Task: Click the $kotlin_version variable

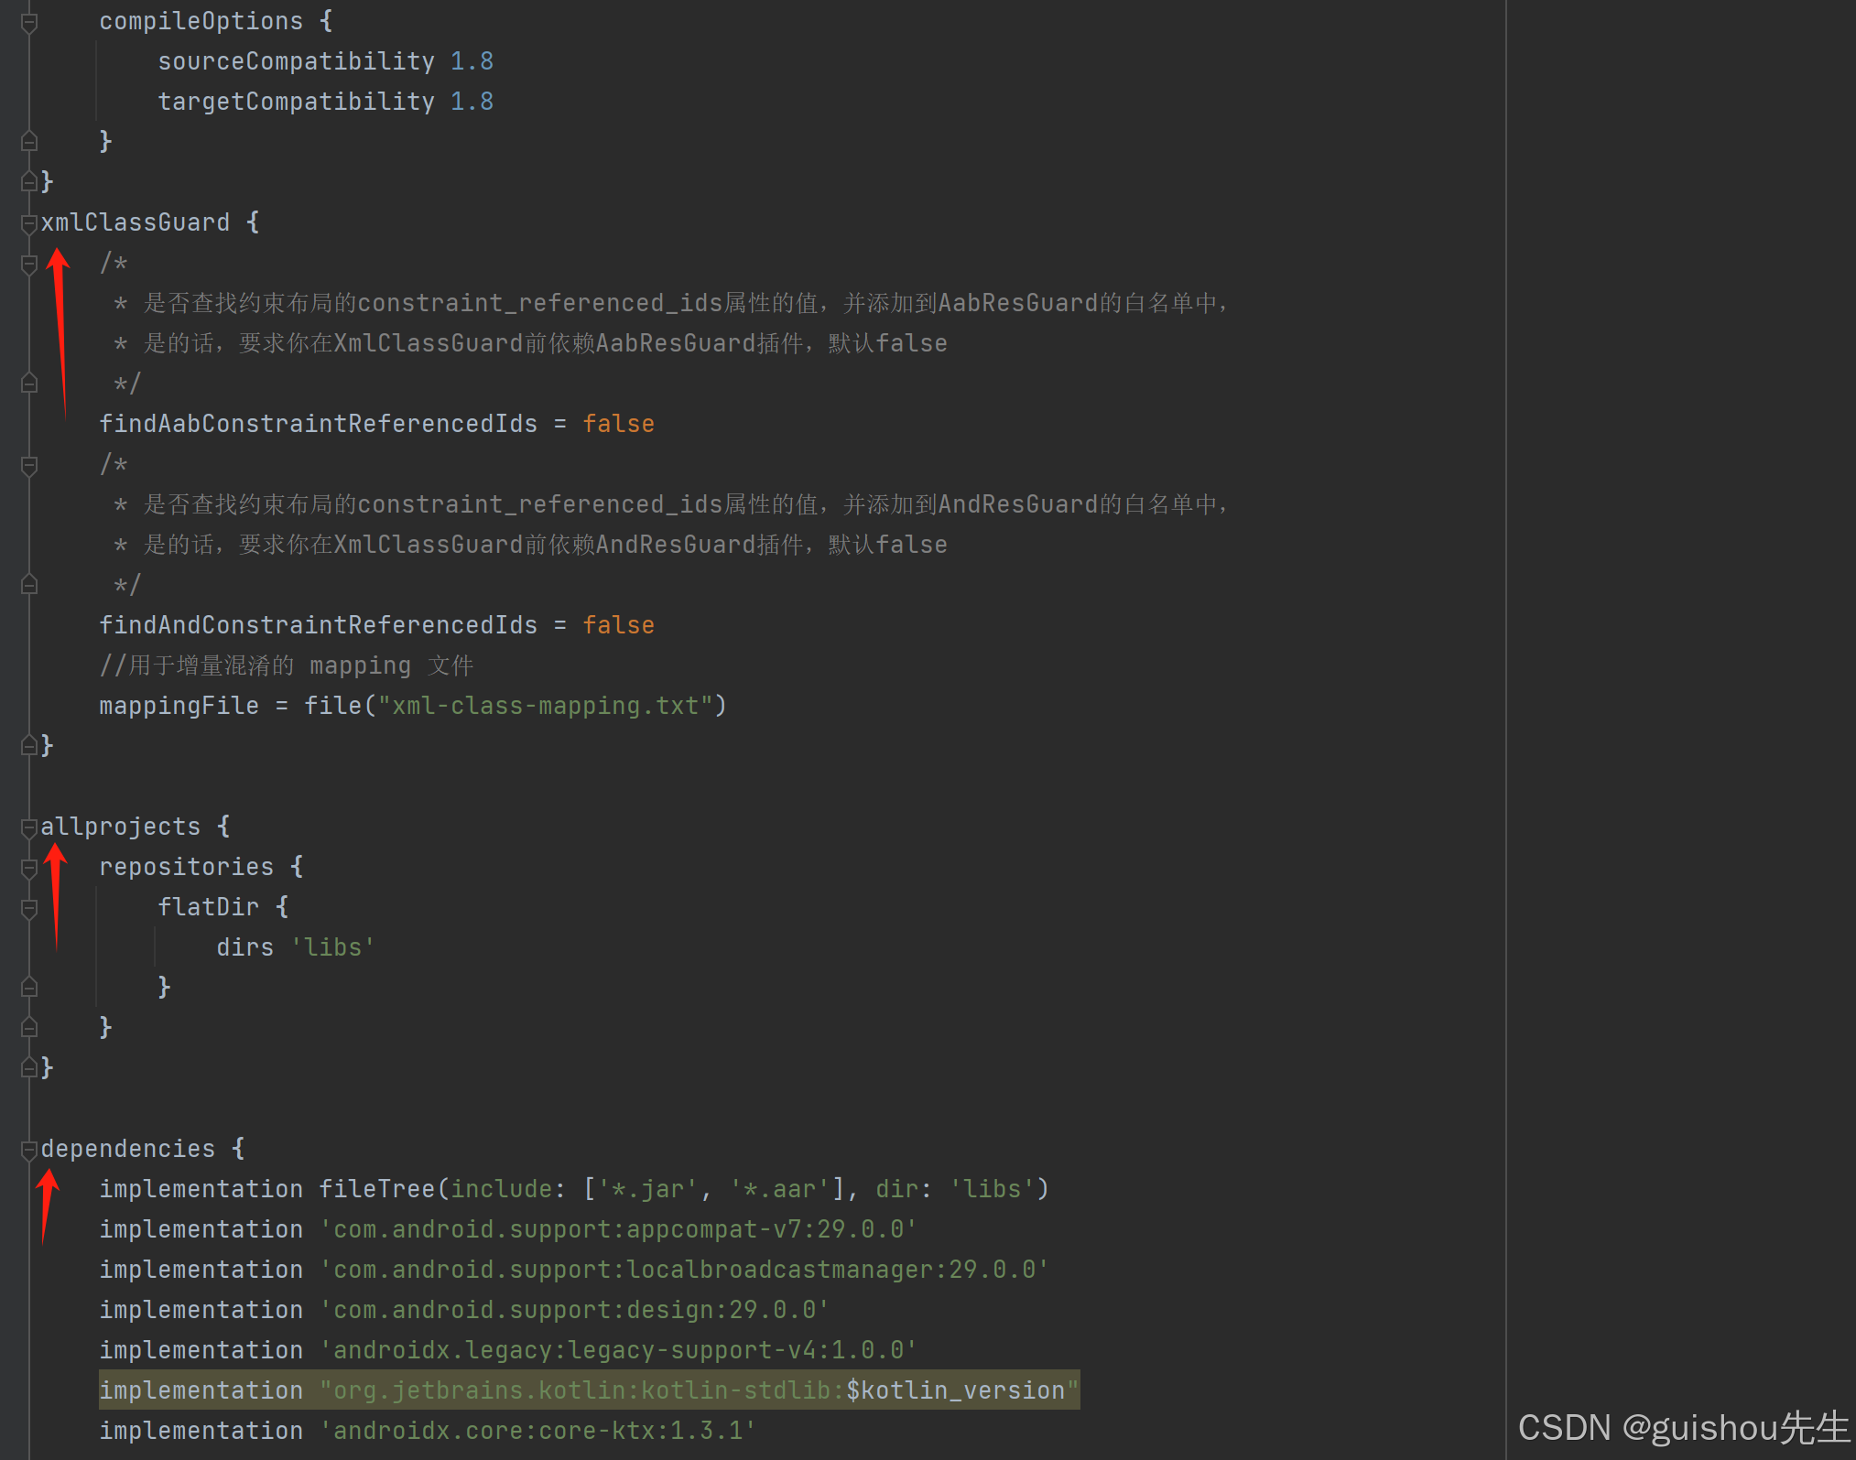Action: click(x=955, y=1390)
